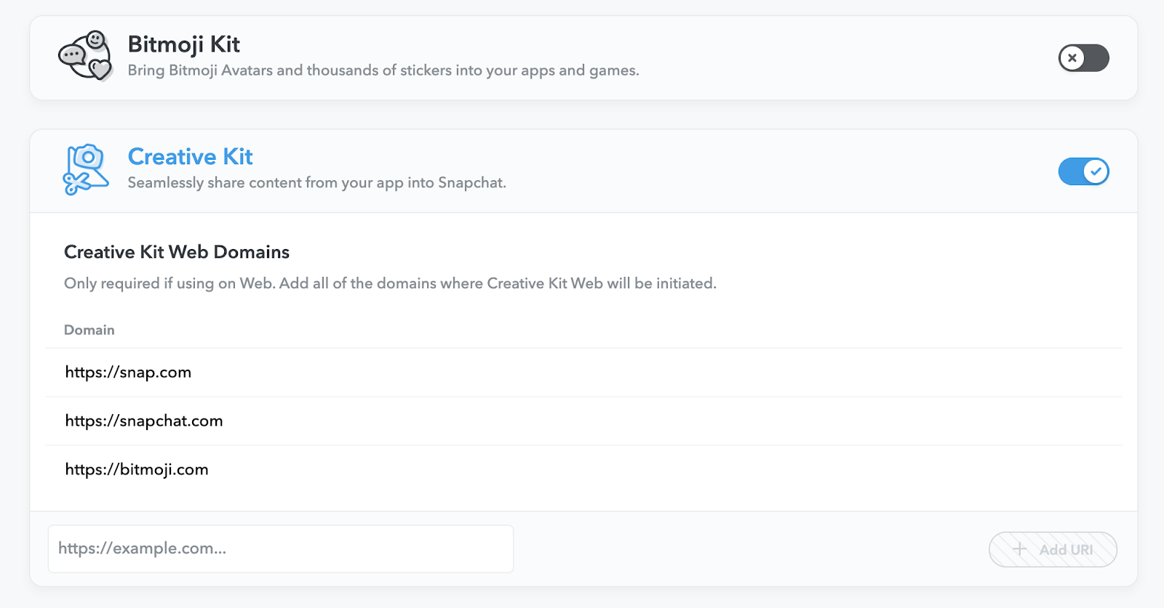Viewport: 1164px width, 608px height.
Task: Enable the Bitmoji Kit toggle
Action: (x=1083, y=58)
